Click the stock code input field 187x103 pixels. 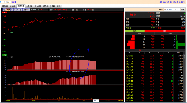pyautogui.click(x=2, y=2)
